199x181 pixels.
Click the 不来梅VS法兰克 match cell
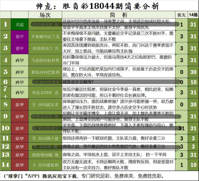[45, 36]
